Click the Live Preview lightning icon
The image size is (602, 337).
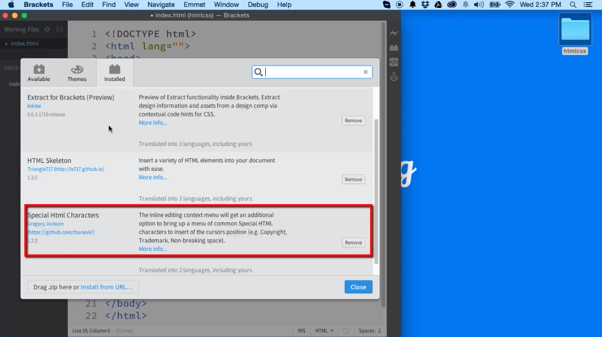coord(394,33)
